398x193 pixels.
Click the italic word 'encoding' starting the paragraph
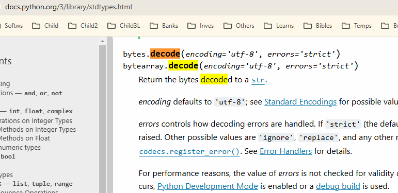pyautogui.click(x=154, y=102)
